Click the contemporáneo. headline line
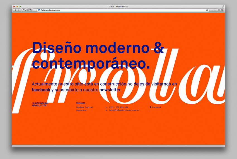 click(x=91, y=64)
